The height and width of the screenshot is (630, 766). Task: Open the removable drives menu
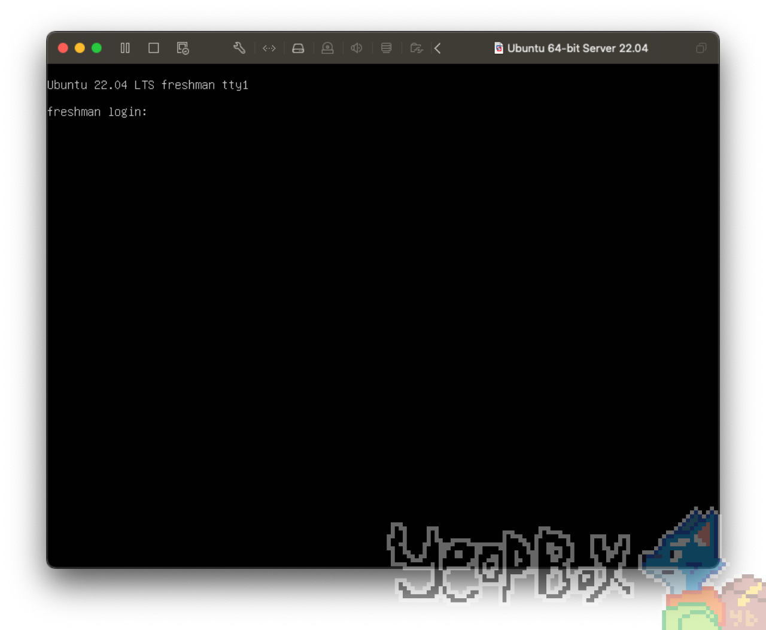coord(298,48)
